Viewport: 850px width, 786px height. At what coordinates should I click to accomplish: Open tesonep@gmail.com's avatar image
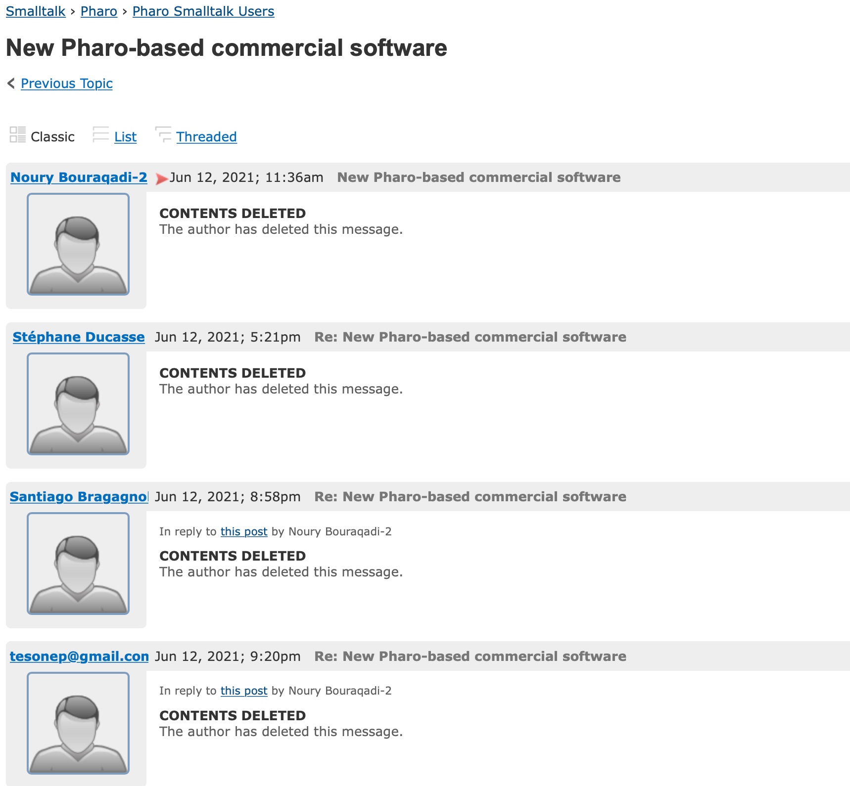pyautogui.click(x=78, y=723)
